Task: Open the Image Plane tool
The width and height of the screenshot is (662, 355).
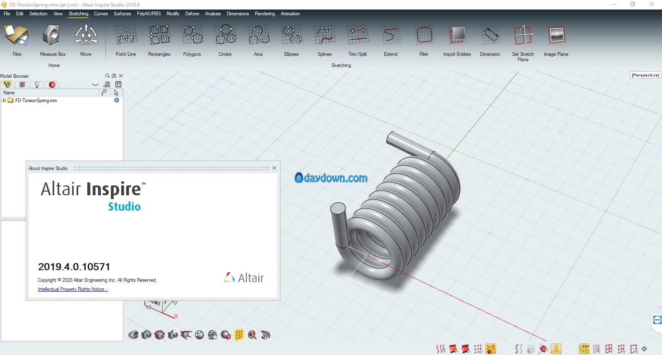Action: [556, 41]
